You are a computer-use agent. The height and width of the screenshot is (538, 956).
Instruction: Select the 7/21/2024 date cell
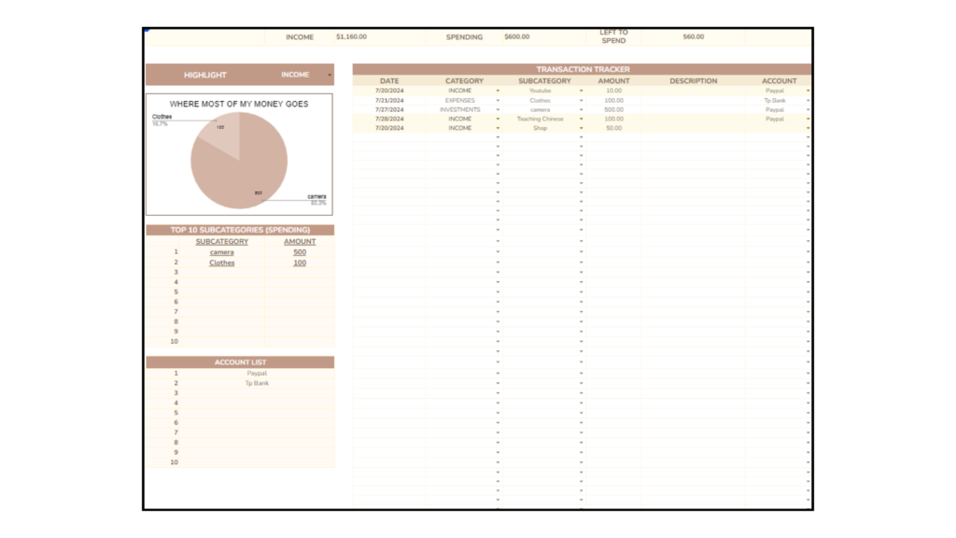coord(389,101)
